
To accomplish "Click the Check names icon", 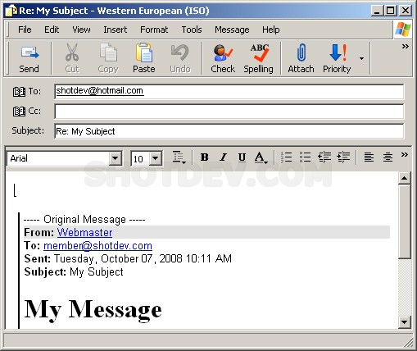I will [x=223, y=52].
